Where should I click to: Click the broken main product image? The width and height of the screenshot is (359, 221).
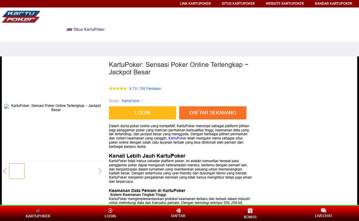[53, 108]
